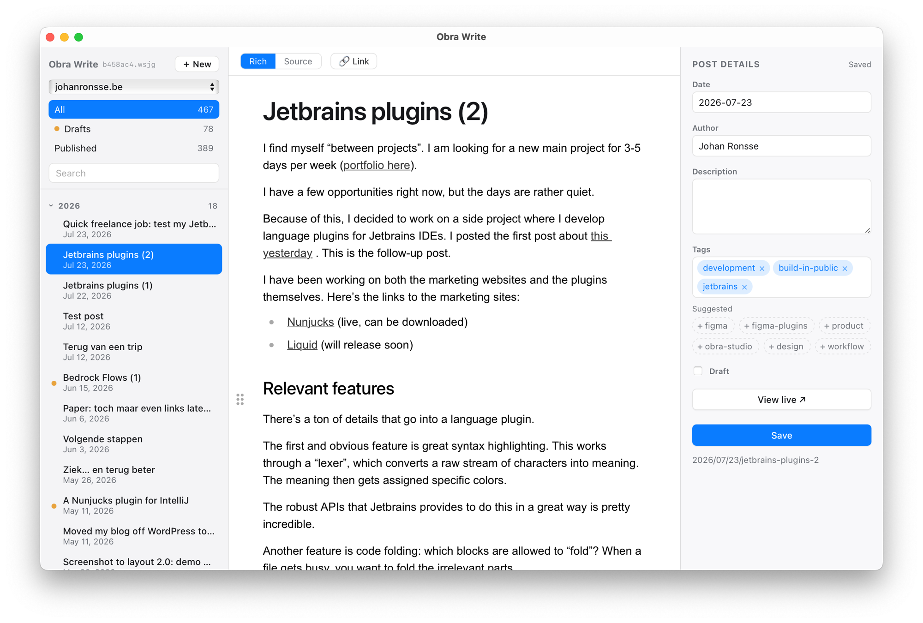Click the Link button with chain icon
This screenshot has height=623, width=923.
click(x=354, y=61)
